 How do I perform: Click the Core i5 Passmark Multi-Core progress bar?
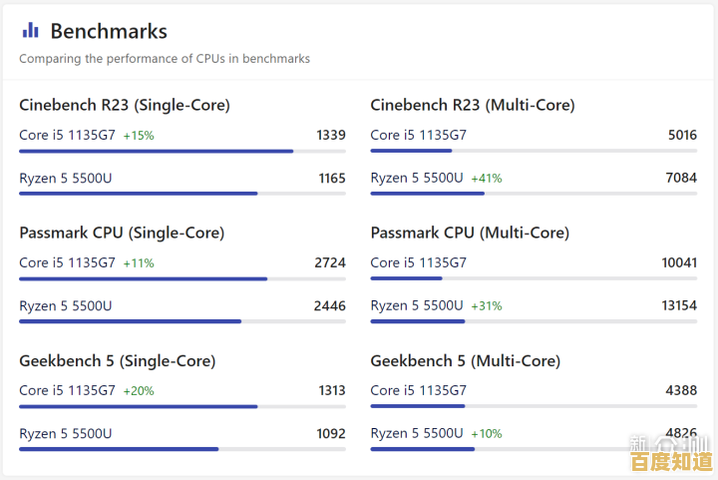[x=407, y=278]
